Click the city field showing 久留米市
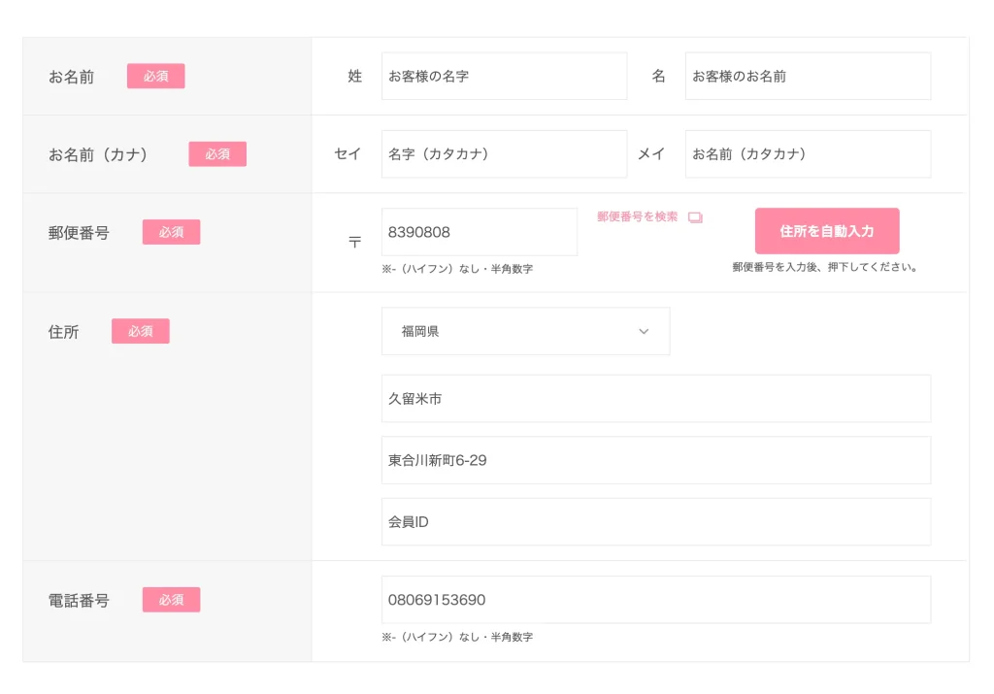 pos(655,399)
